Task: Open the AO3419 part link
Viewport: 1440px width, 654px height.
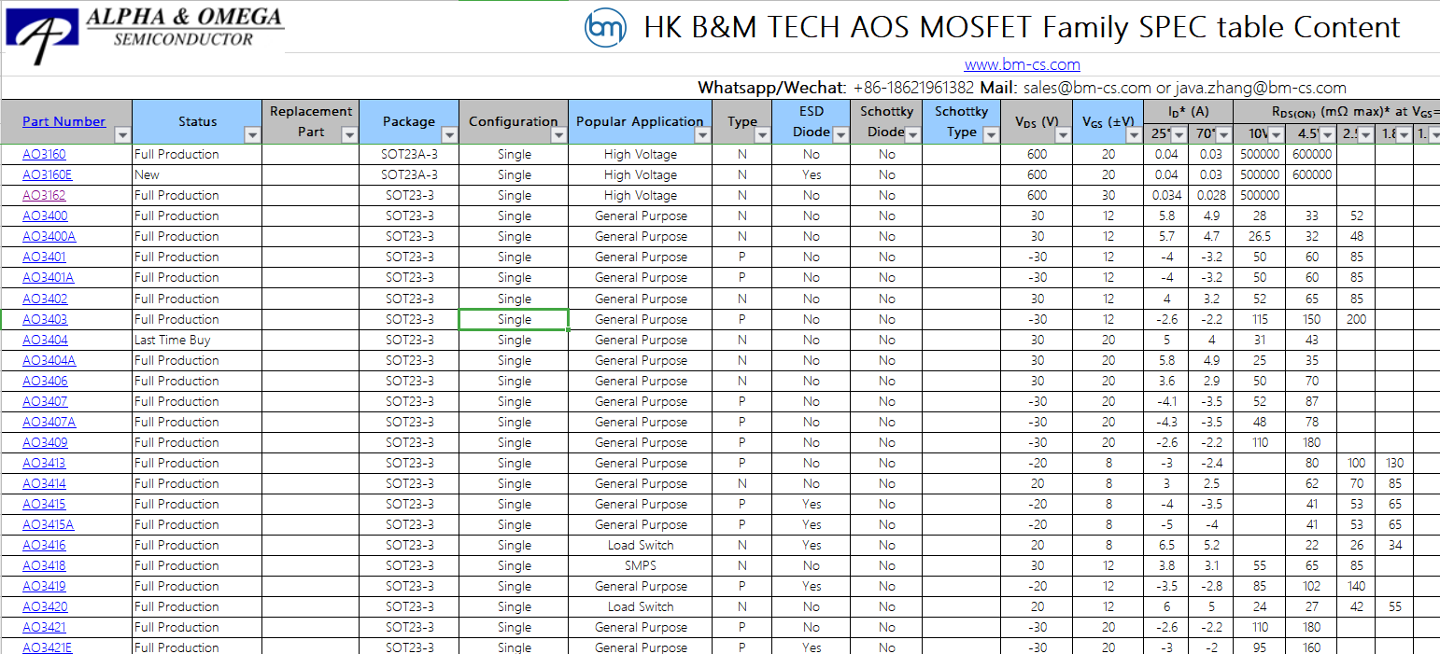Action: [44, 586]
